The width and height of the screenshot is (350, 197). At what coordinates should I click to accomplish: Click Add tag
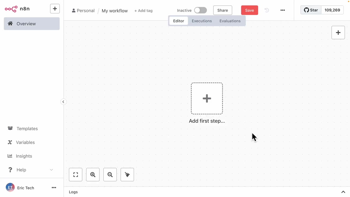pos(143,11)
